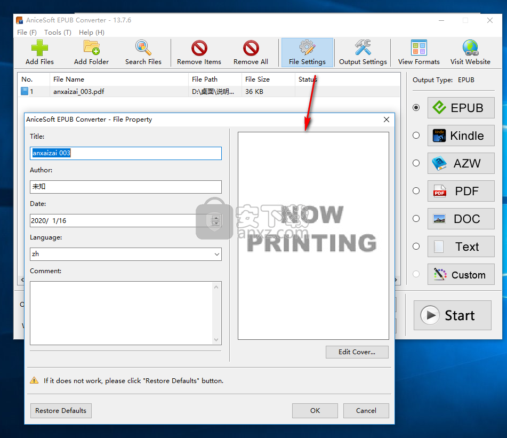Screen dimensions: 507x438
Task: Click the Remove All toolbar icon
Action: point(251,48)
